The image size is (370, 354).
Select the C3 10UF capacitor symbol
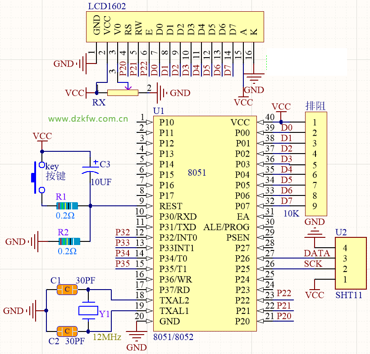[91, 168]
